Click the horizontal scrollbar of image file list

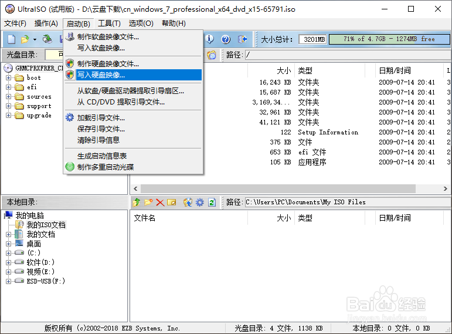click(278, 188)
